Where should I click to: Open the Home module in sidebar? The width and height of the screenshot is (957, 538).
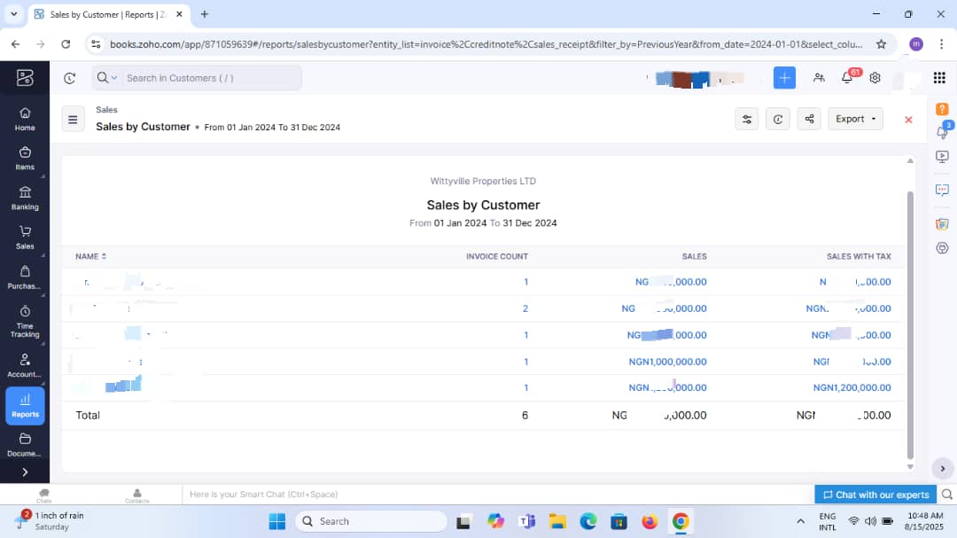(x=25, y=119)
